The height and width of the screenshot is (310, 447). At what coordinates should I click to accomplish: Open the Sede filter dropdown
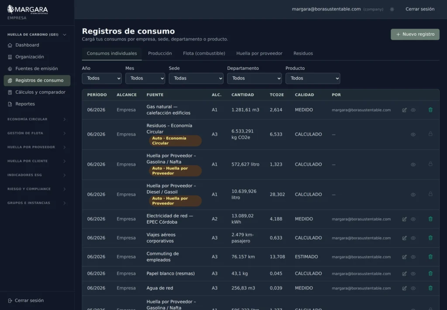(x=196, y=78)
